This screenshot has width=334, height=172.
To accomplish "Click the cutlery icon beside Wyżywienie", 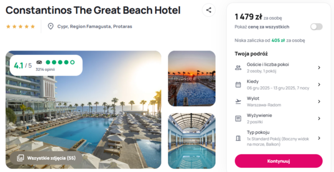I will pos(238,119).
